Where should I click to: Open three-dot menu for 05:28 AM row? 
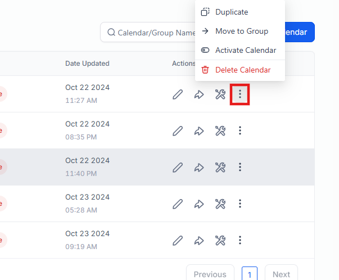tap(240, 204)
